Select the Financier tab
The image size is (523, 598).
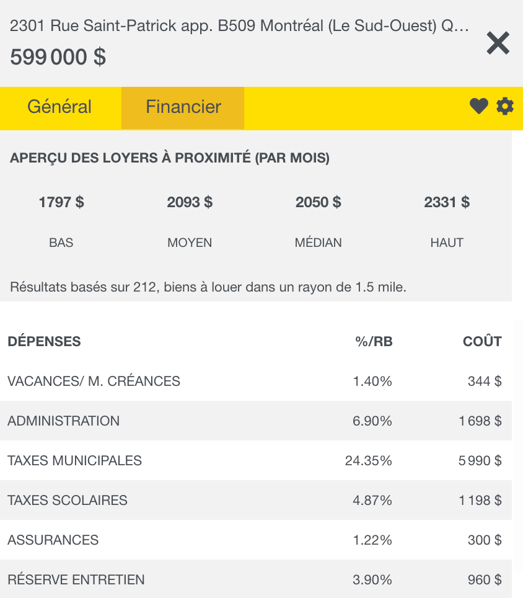tap(183, 107)
